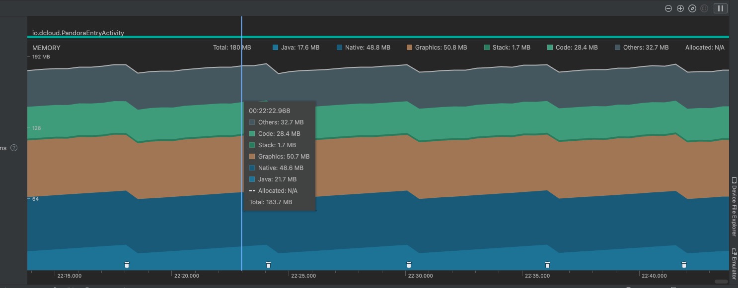Click the 22:25.000 time label

pyautogui.click(x=303, y=276)
